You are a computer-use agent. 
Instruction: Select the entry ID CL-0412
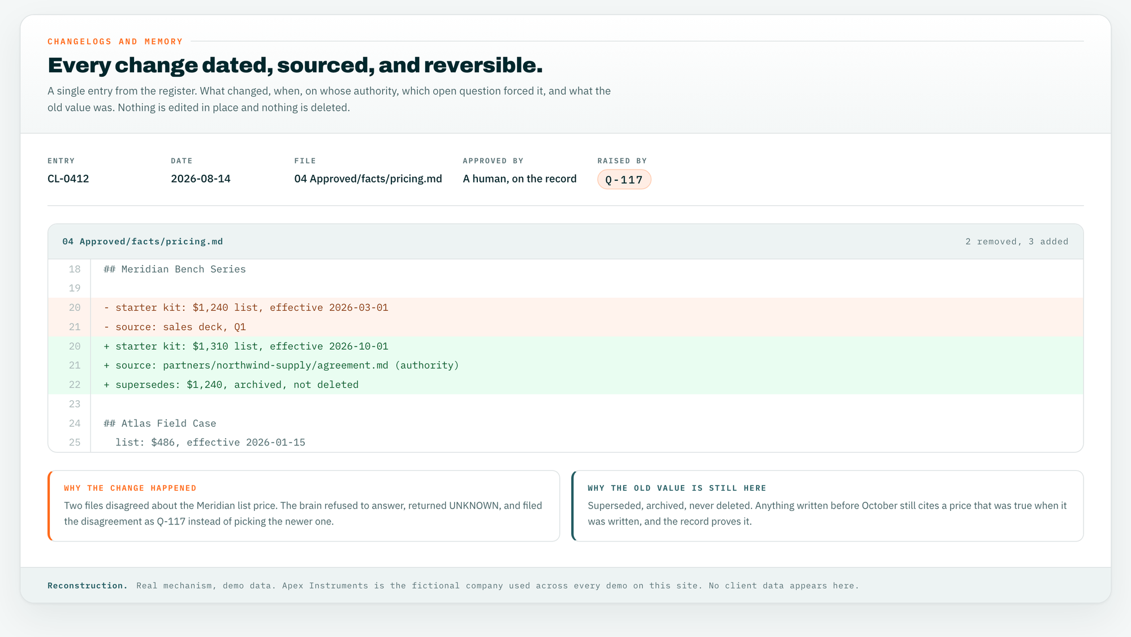[68, 179]
